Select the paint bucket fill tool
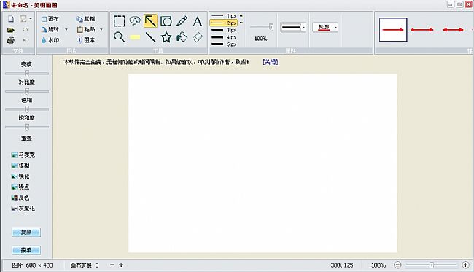This screenshot has height=272, width=474. 182,37
